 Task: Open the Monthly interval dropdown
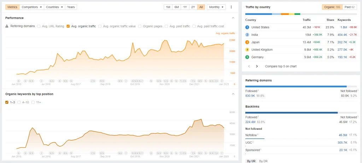216,7
